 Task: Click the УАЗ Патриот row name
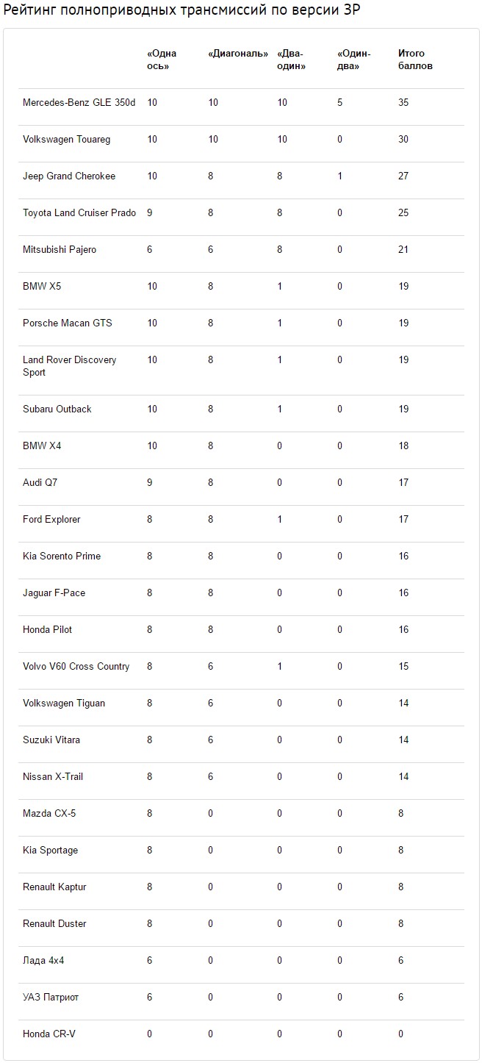point(51,998)
